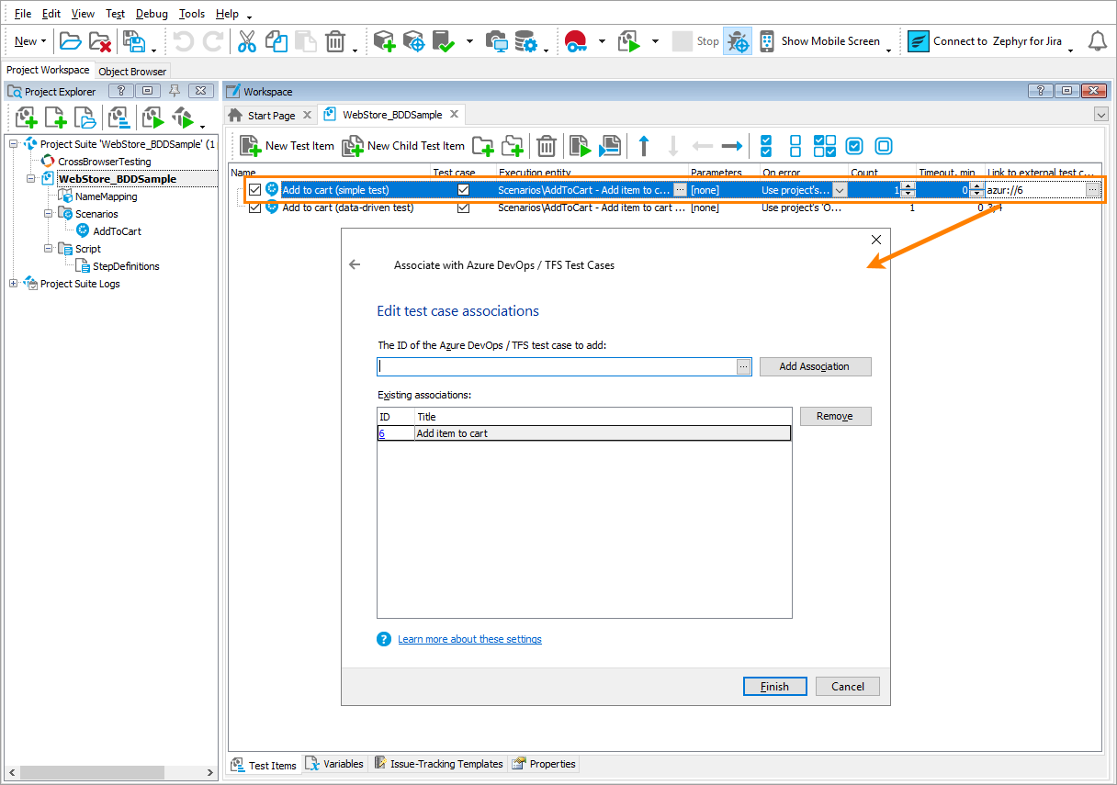Click the Add Association button
Screen dimensions: 1117x785
(x=815, y=366)
